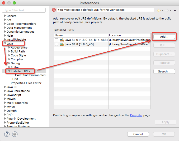Select Plug-in Development tree item
The width and height of the screenshot is (179, 141).
21,119
